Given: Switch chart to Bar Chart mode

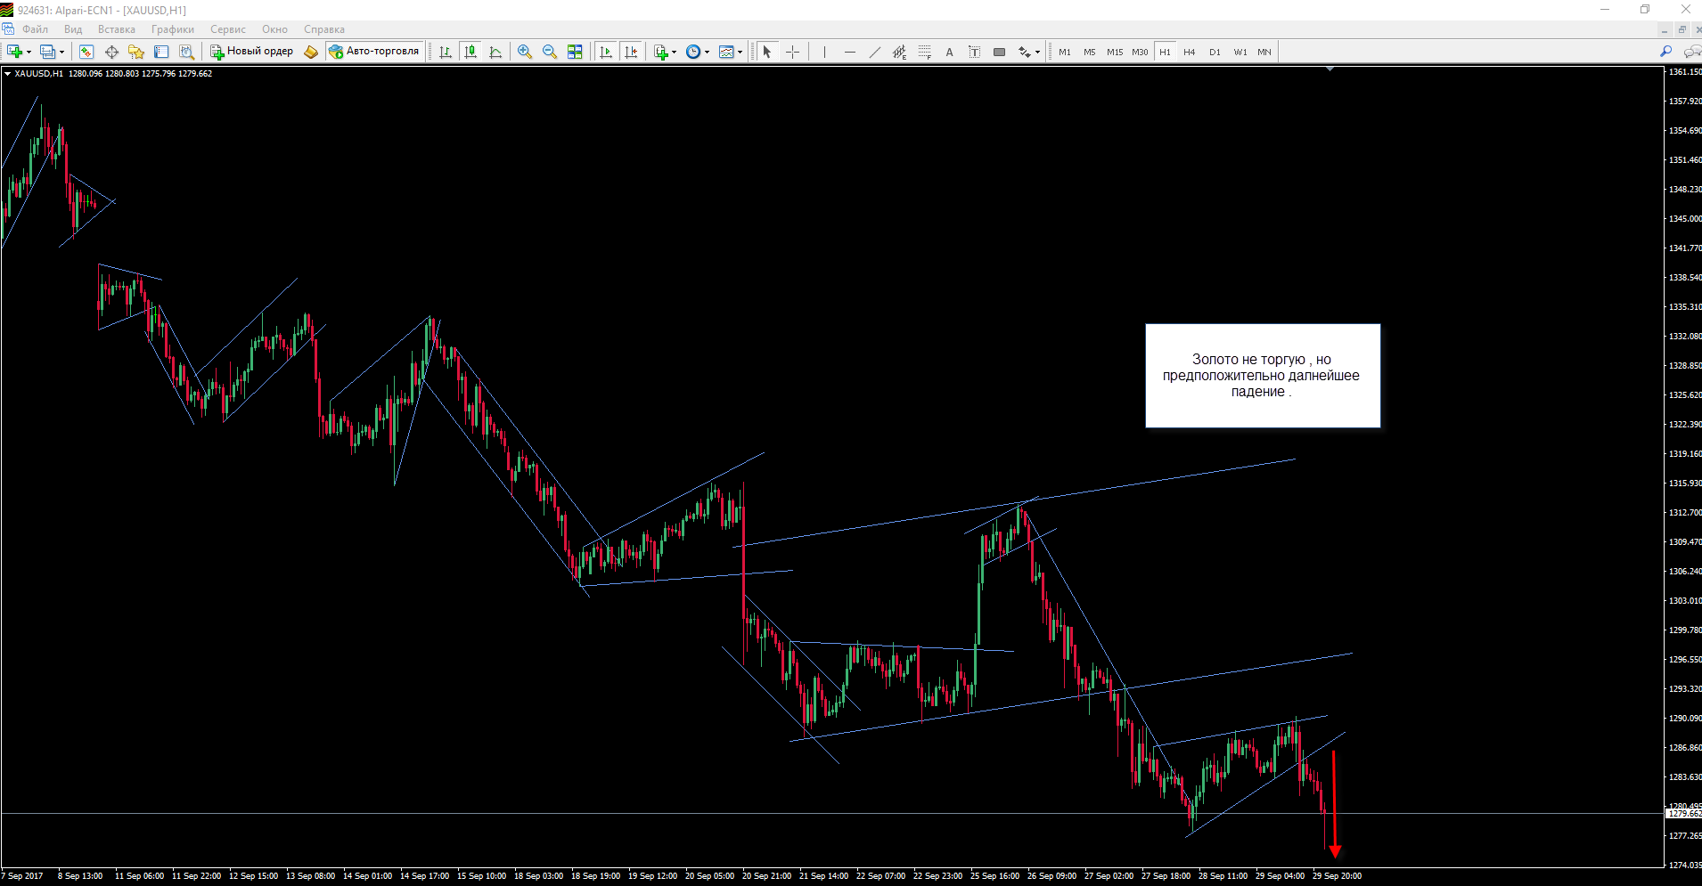Looking at the screenshot, I should [x=446, y=52].
